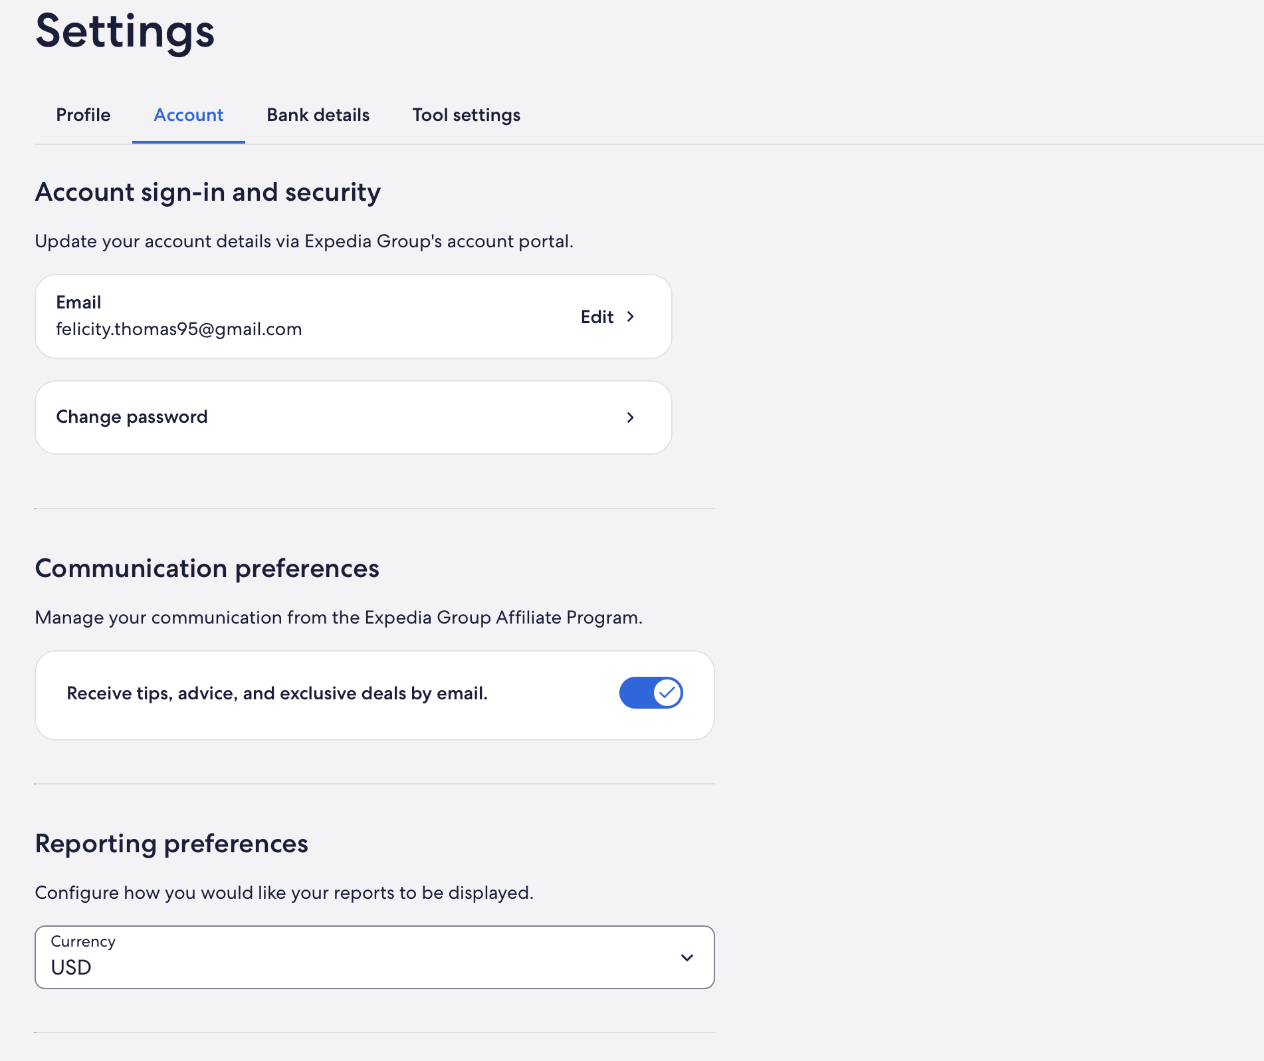Click the Reporting preferences heading
This screenshot has width=1264, height=1061.
171,844
